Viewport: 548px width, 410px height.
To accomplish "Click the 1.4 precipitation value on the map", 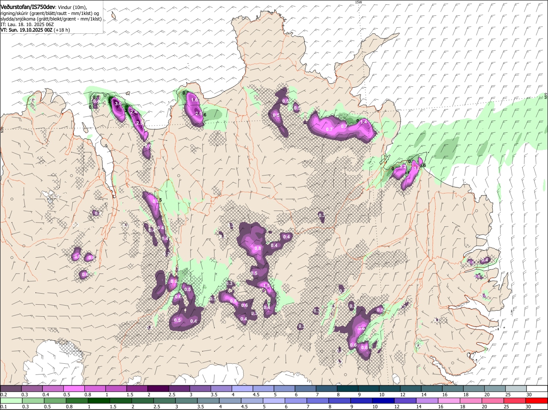I will 364,122.
